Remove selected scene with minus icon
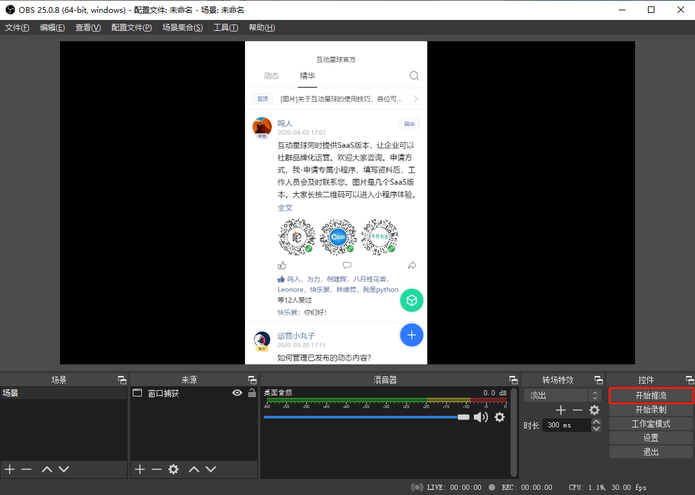The width and height of the screenshot is (695, 495). coord(26,469)
